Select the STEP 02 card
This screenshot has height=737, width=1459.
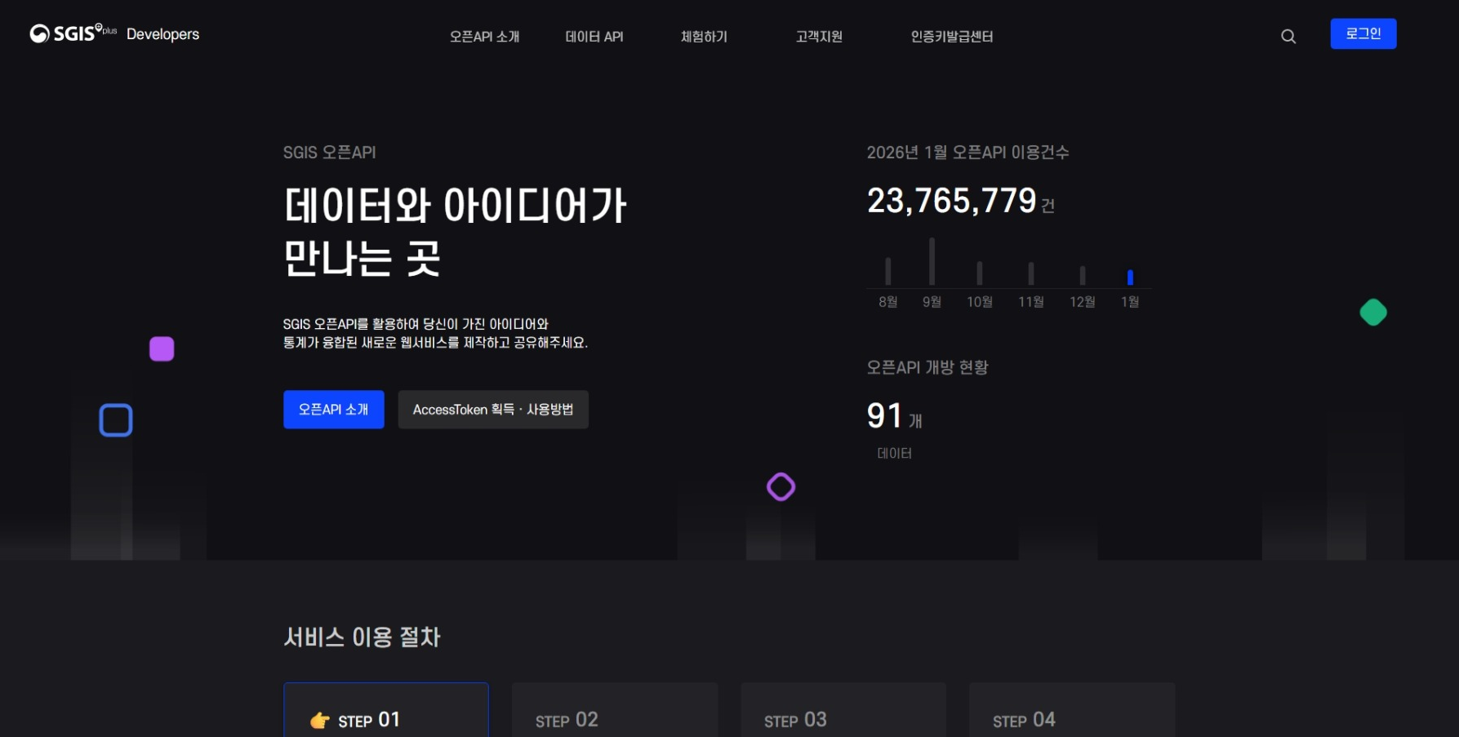click(615, 710)
